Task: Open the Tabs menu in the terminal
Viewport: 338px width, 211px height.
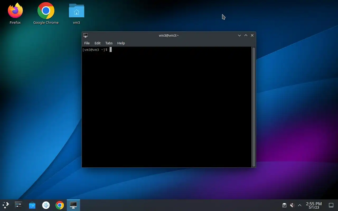Action: (109, 43)
